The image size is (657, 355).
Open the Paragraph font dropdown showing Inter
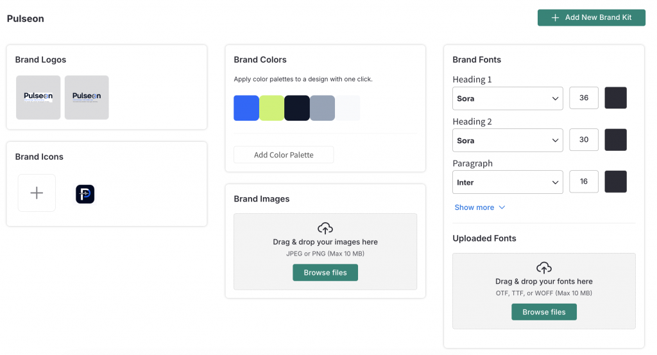(x=508, y=182)
